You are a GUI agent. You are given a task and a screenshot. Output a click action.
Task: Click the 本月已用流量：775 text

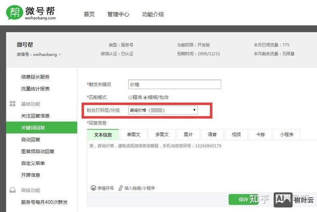[x=272, y=45]
